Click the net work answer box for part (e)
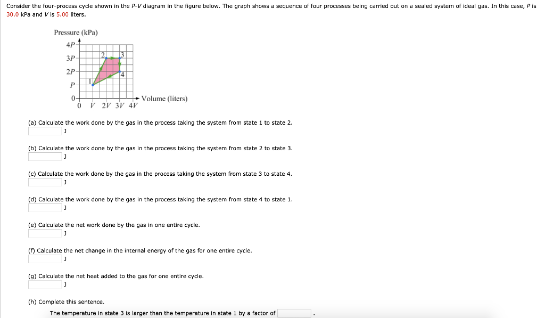Viewport: 545px width, 318px height. tap(44, 233)
